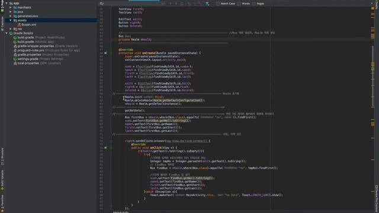Collapse the app module tree node
Screen dimensions: 379x213
(7, 4)
